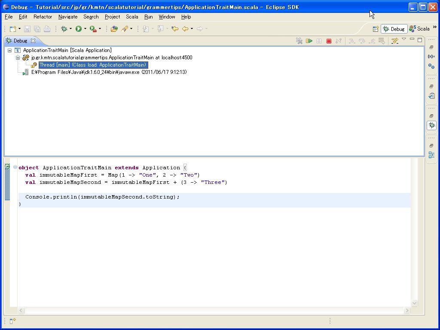Open the Back navigation history dropdown

pyautogui.click(x=192, y=29)
